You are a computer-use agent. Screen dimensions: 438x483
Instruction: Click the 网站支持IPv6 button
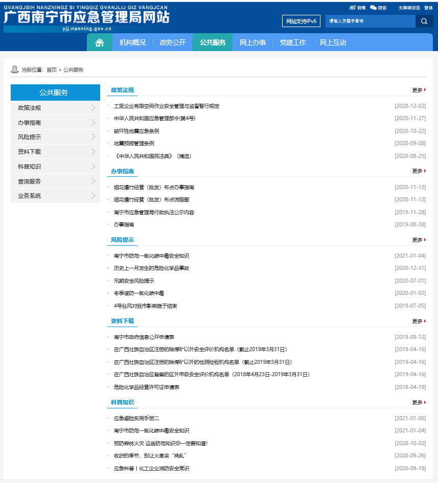[x=301, y=21]
